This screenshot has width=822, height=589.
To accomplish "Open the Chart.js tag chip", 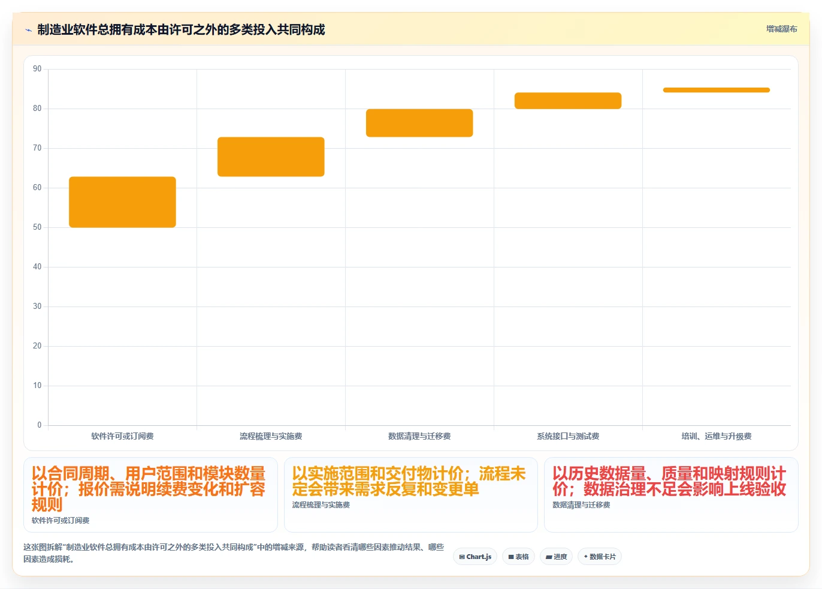I will pyautogui.click(x=475, y=557).
